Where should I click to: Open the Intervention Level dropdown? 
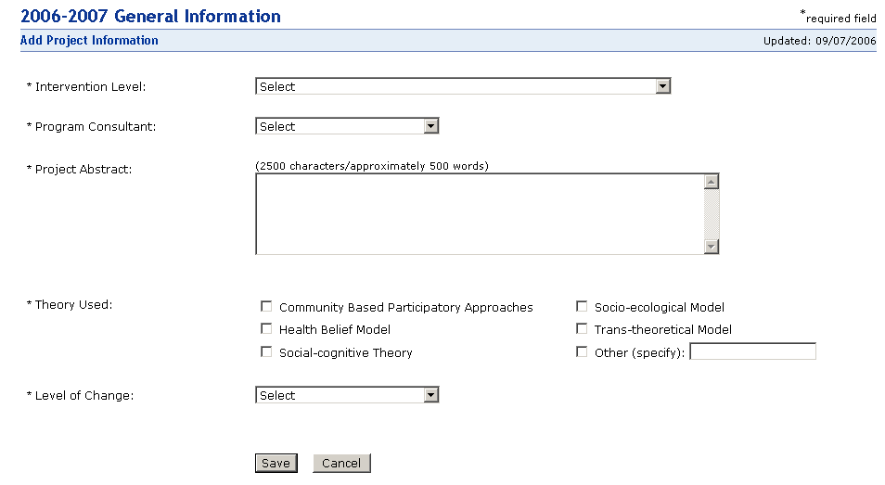pyautogui.click(x=455, y=86)
